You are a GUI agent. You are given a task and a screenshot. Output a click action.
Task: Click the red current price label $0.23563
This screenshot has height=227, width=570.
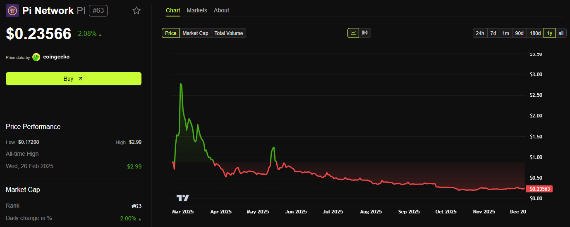540,189
